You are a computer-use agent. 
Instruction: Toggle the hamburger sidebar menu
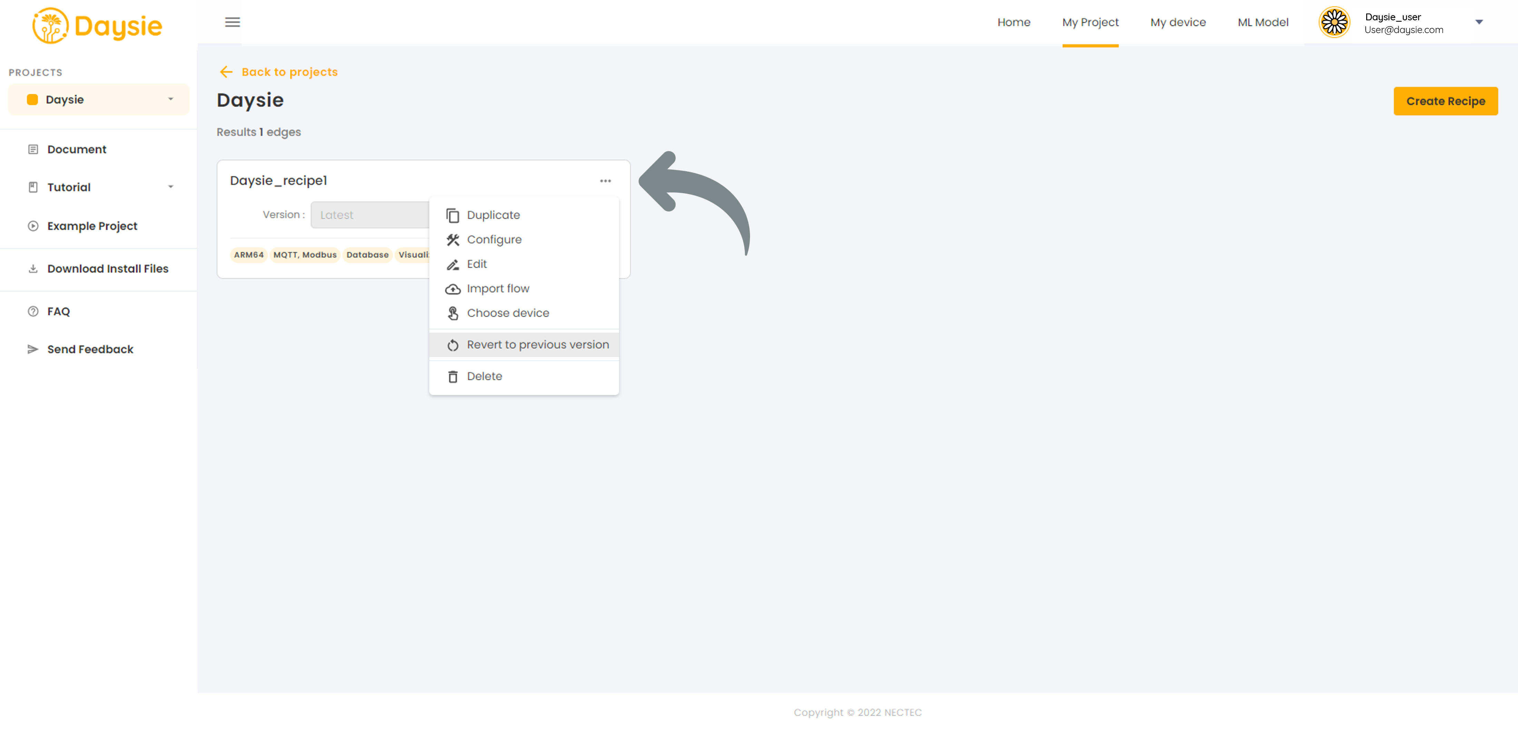pos(232,22)
